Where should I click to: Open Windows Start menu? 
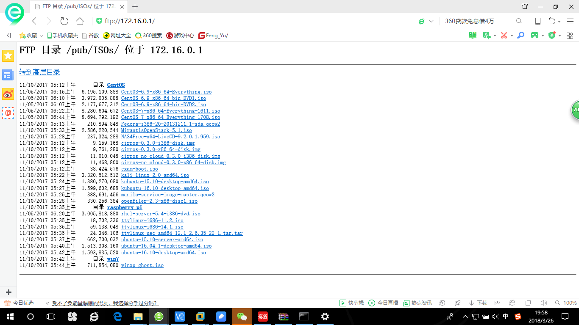click(10, 317)
